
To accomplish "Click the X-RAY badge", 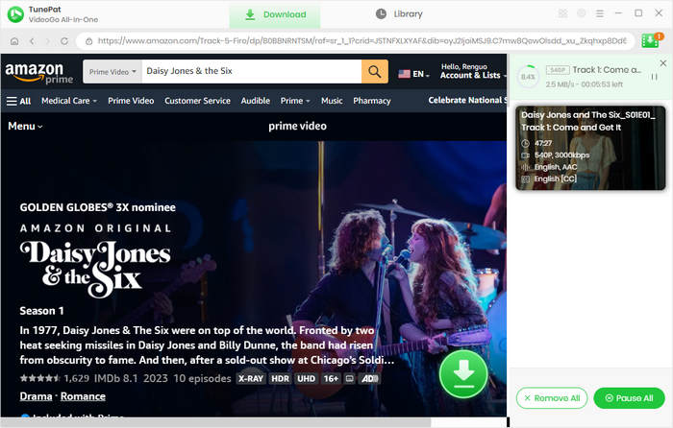I will tap(251, 379).
